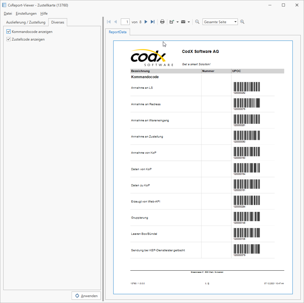The width and height of the screenshot is (304, 303).
Task: Click the codx Software logo in report
Action: pos(152,58)
